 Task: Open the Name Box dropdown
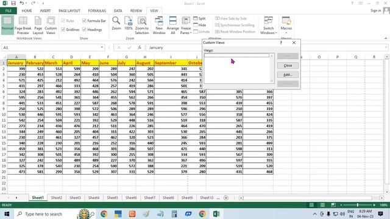[102, 47]
